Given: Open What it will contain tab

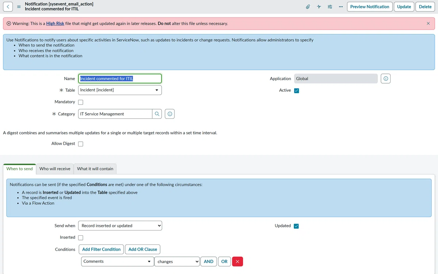Looking at the screenshot, I should pos(95,169).
